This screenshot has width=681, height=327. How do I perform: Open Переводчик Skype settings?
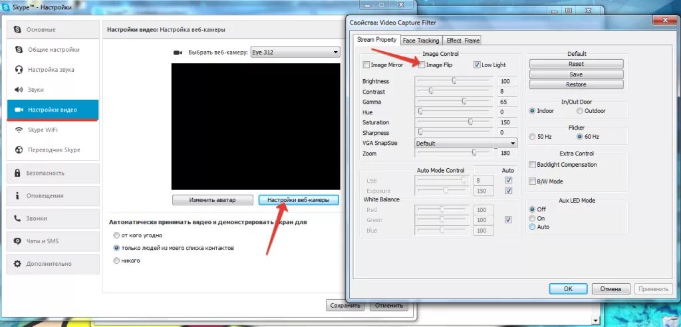[53, 150]
